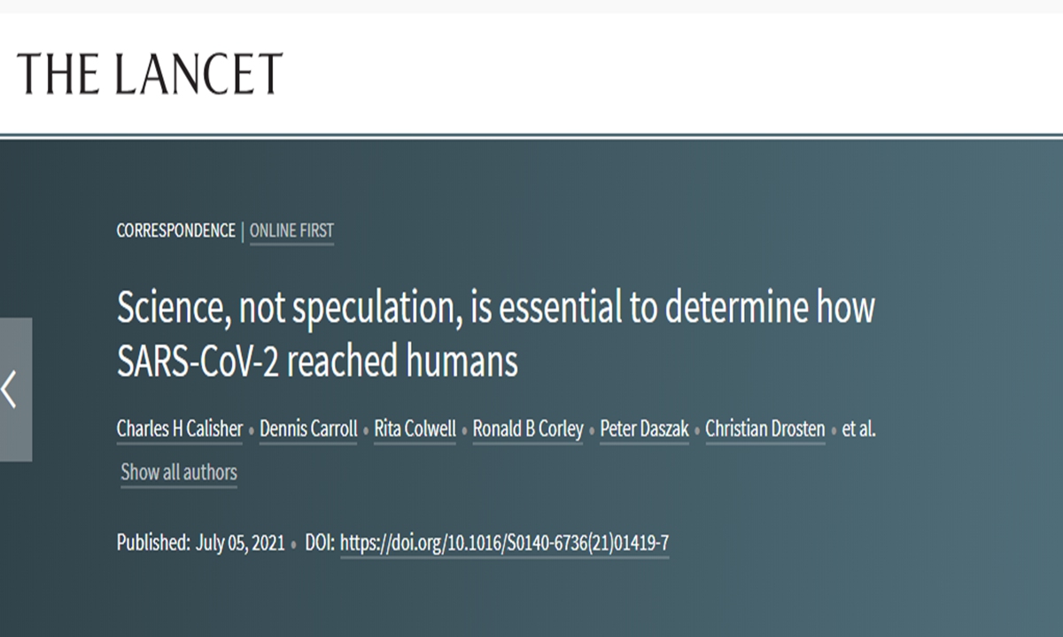Click The Lancet logo
1063x637 pixels.
point(150,73)
